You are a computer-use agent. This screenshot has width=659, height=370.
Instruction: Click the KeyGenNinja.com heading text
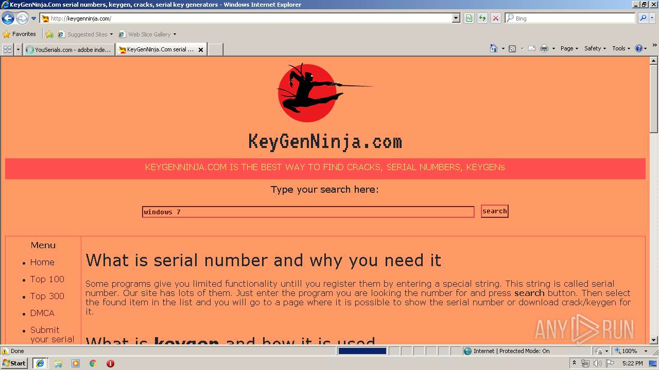pos(325,141)
